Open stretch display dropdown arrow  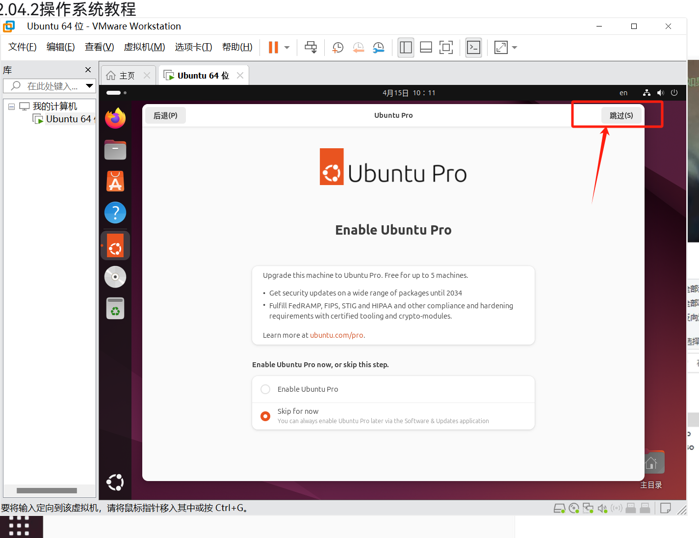coord(515,48)
